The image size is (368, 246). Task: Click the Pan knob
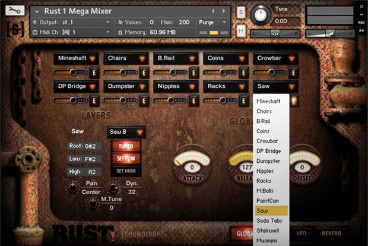72,188
